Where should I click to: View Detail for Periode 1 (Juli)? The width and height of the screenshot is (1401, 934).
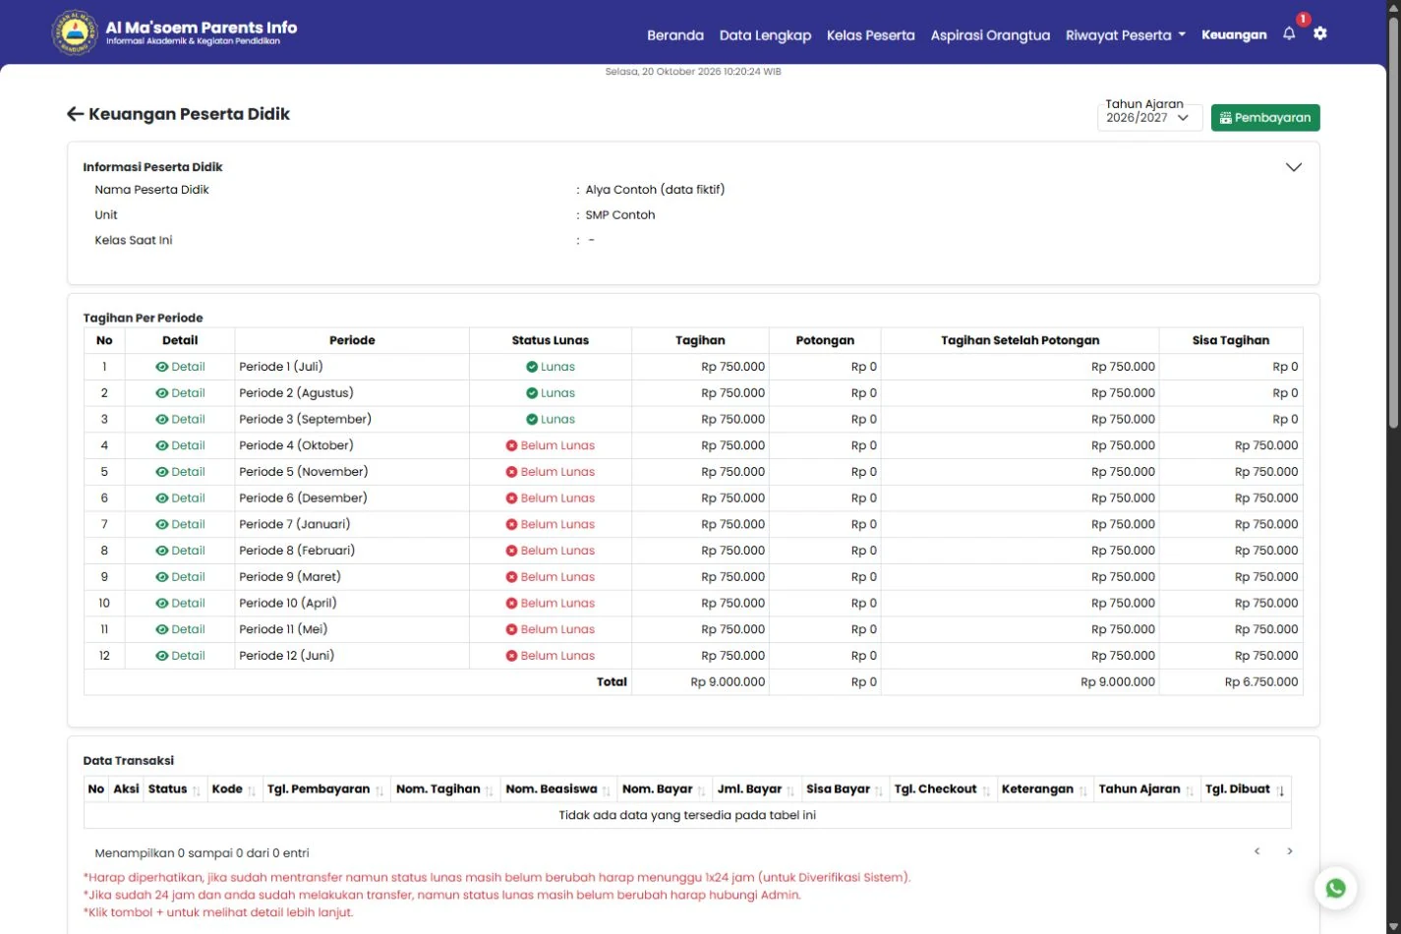(180, 367)
